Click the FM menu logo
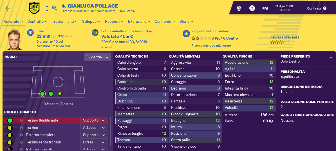The image size is (336, 151). pos(265,8)
